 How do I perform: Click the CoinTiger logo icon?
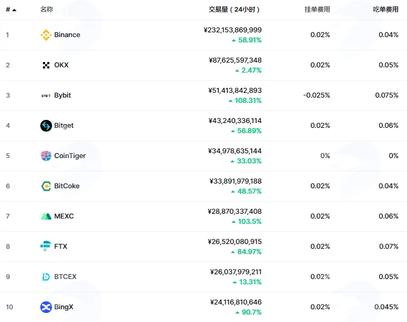pos(46,155)
